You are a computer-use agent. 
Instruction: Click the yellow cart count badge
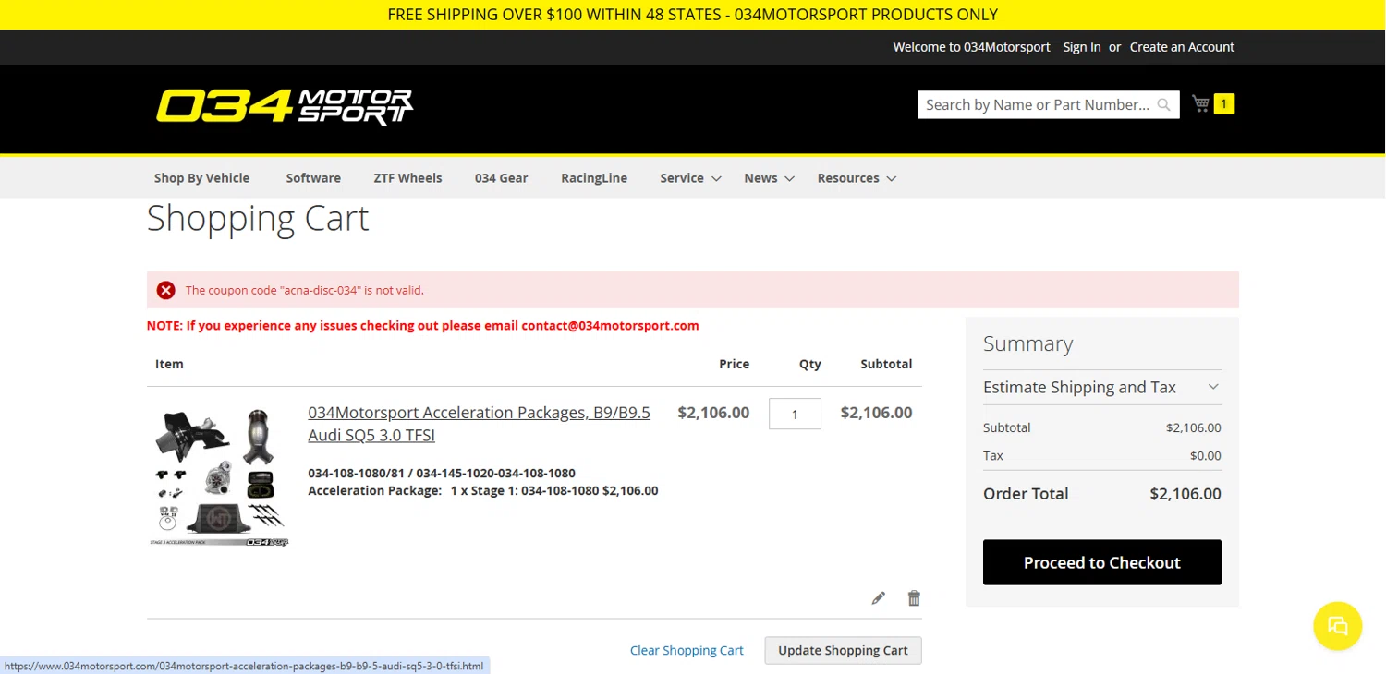point(1224,103)
